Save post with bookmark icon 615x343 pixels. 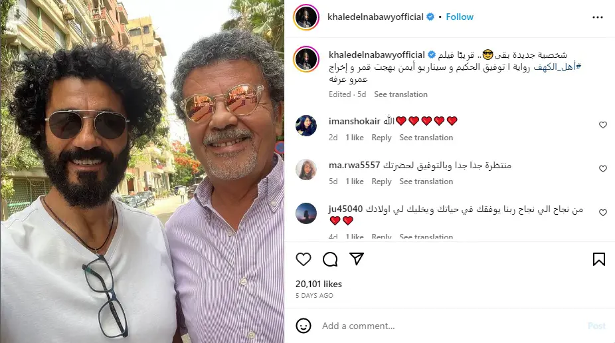coord(598,259)
